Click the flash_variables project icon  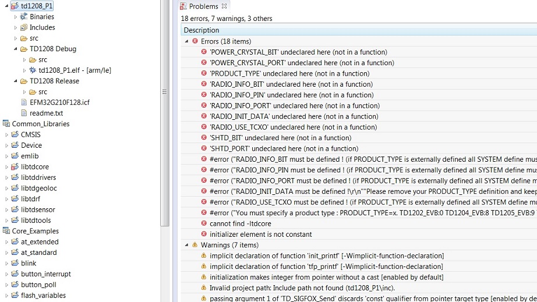click(15, 295)
